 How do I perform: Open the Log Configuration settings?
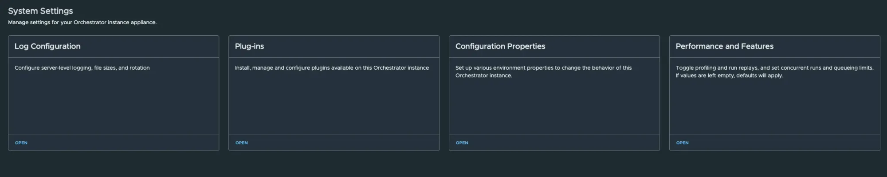(21, 143)
